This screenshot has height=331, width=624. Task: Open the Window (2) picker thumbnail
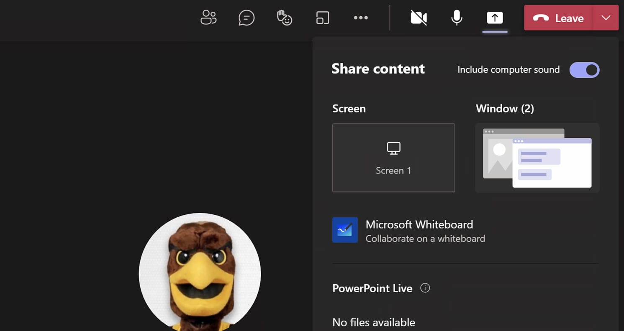point(537,158)
